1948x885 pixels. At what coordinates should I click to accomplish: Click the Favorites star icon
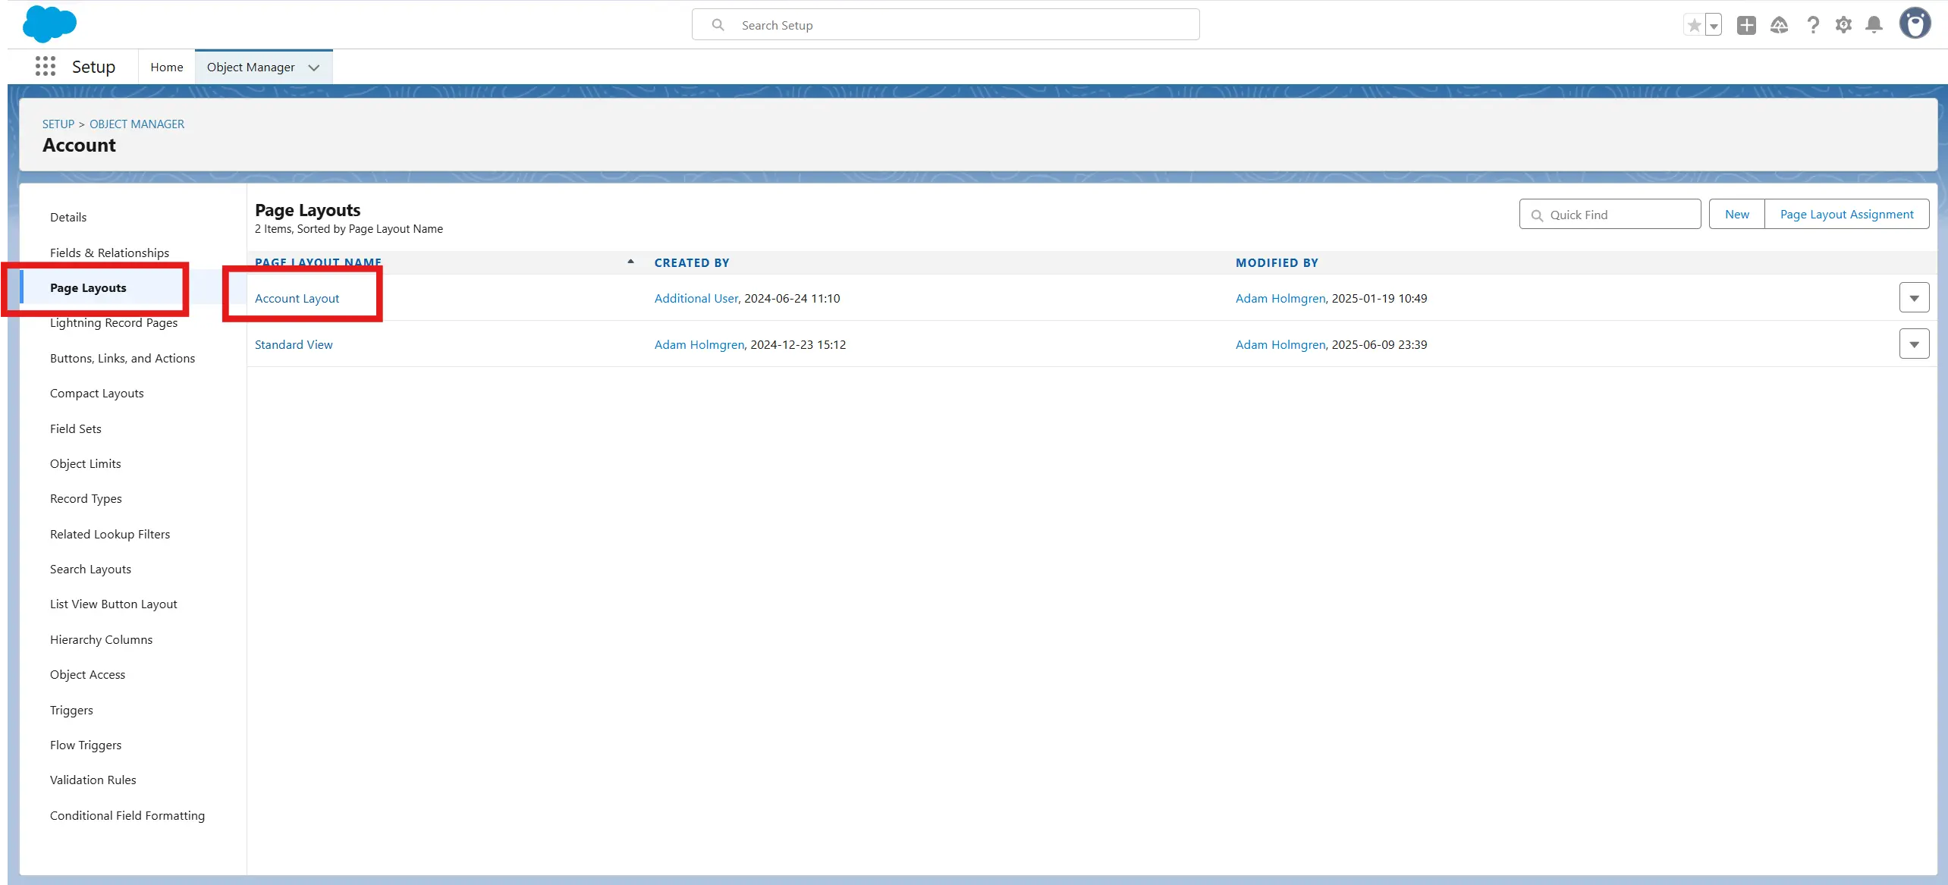pyautogui.click(x=1694, y=25)
